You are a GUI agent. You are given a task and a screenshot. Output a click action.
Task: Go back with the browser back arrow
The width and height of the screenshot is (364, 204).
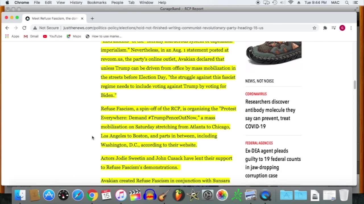[x=7, y=28]
